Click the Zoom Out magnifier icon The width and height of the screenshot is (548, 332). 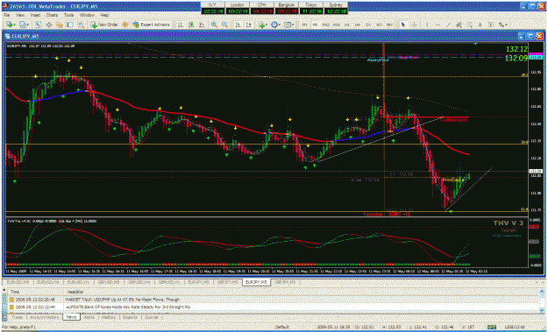pyautogui.click(x=224, y=25)
